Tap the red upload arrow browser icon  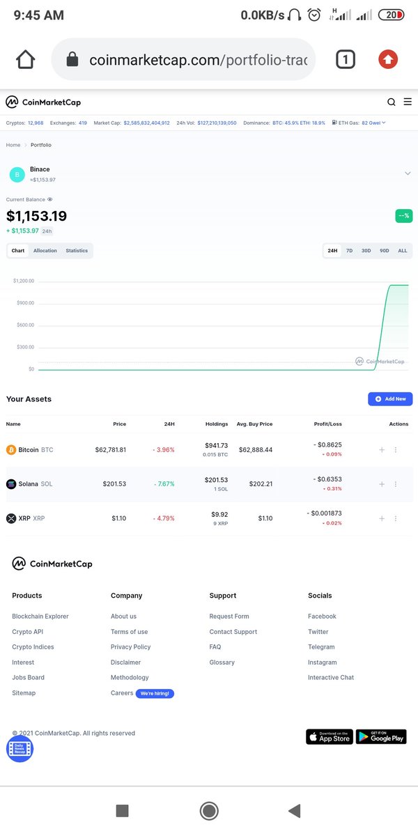(388, 60)
